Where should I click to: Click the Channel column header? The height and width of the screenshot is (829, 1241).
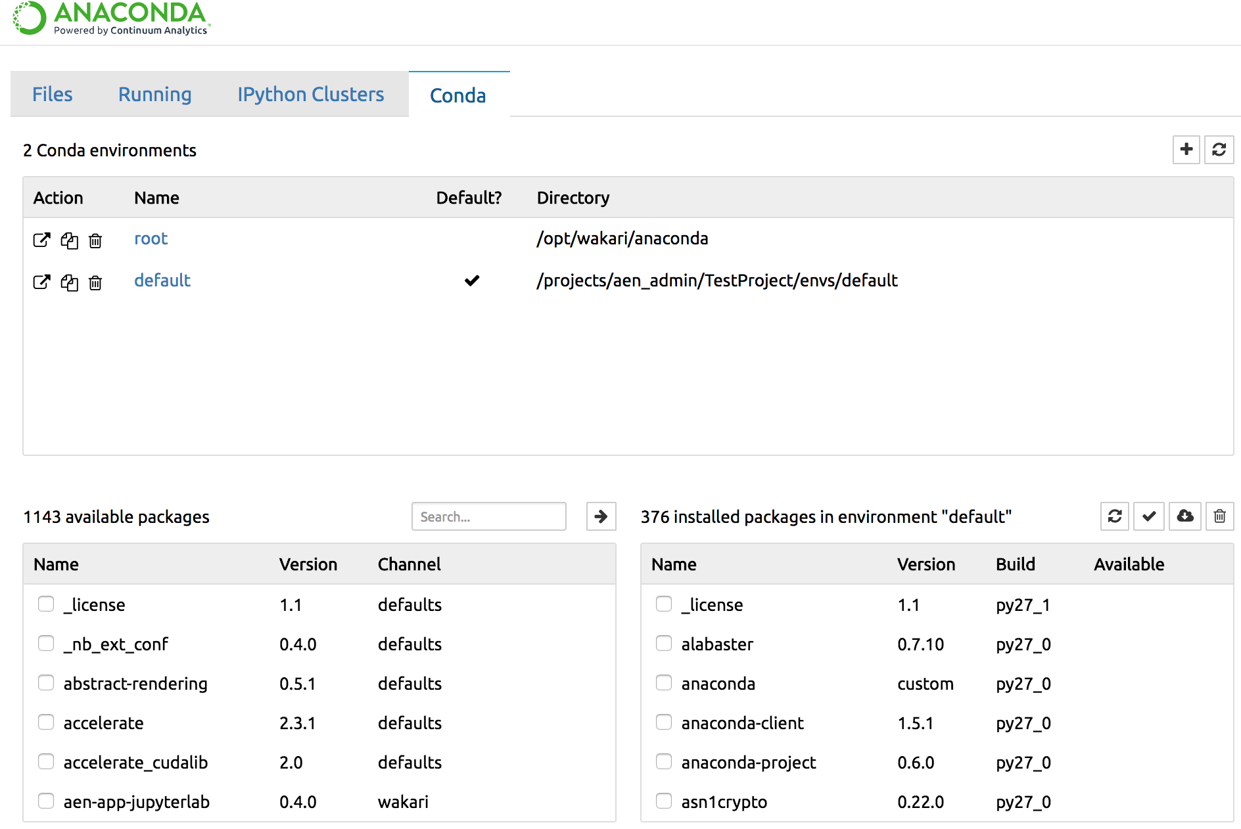pos(410,564)
